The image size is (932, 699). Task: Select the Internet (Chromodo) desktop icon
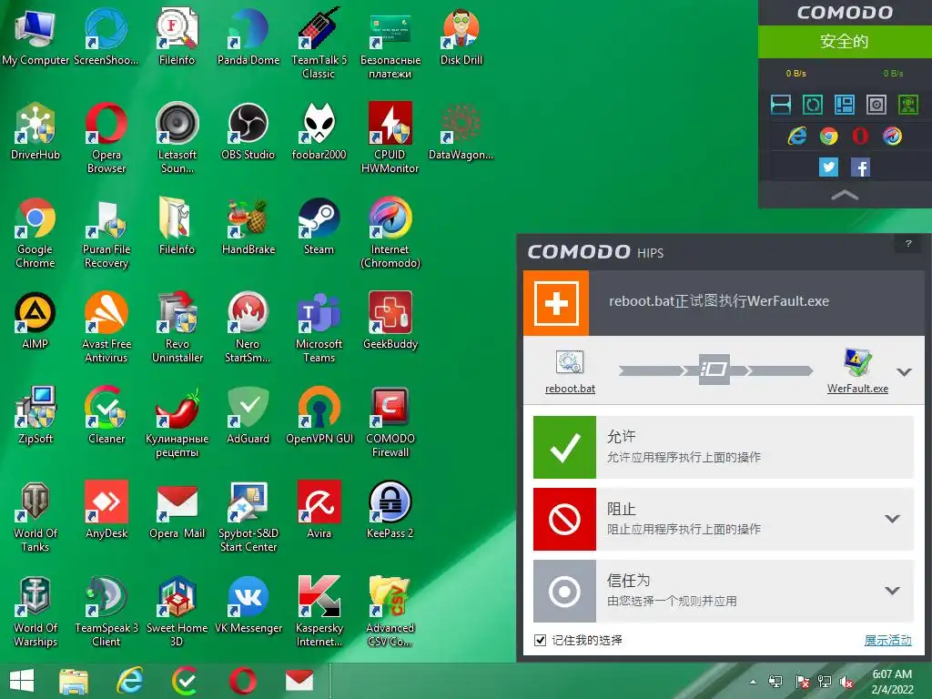click(390, 233)
